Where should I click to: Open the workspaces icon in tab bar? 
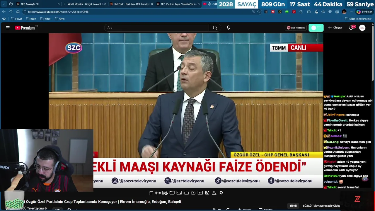point(11,4)
